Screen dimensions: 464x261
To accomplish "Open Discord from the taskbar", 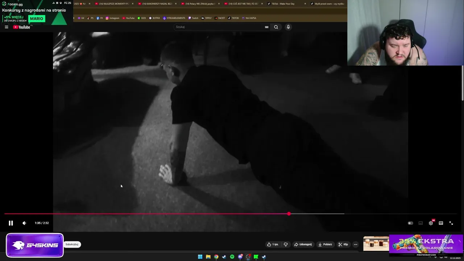I will pos(240,257).
